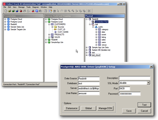158x120 pixels.
Task: Click the red check-in changes icon
Action: tap(21, 11)
